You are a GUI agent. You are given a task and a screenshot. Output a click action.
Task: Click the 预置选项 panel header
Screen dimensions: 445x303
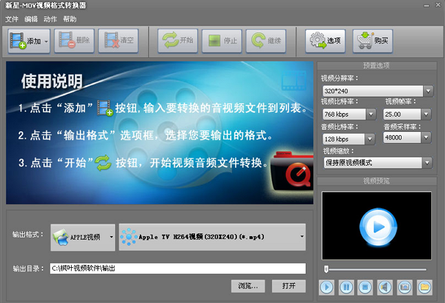[x=377, y=66]
